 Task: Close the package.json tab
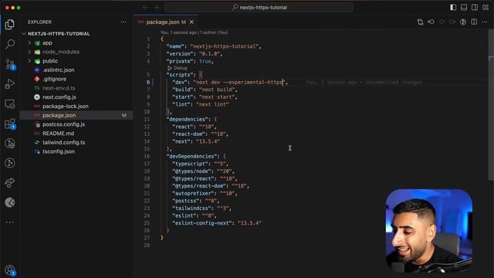[191, 22]
